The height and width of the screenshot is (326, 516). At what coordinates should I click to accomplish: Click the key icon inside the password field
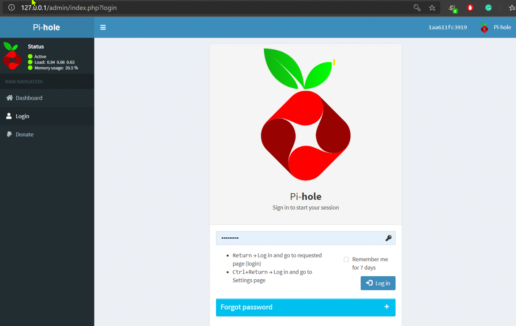pyautogui.click(x=389, y=238)
